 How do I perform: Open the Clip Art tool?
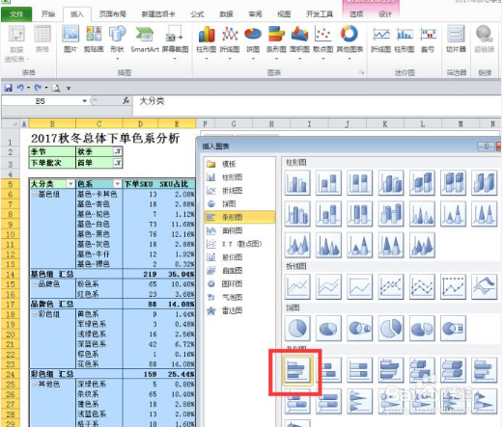tap(94, 40)
